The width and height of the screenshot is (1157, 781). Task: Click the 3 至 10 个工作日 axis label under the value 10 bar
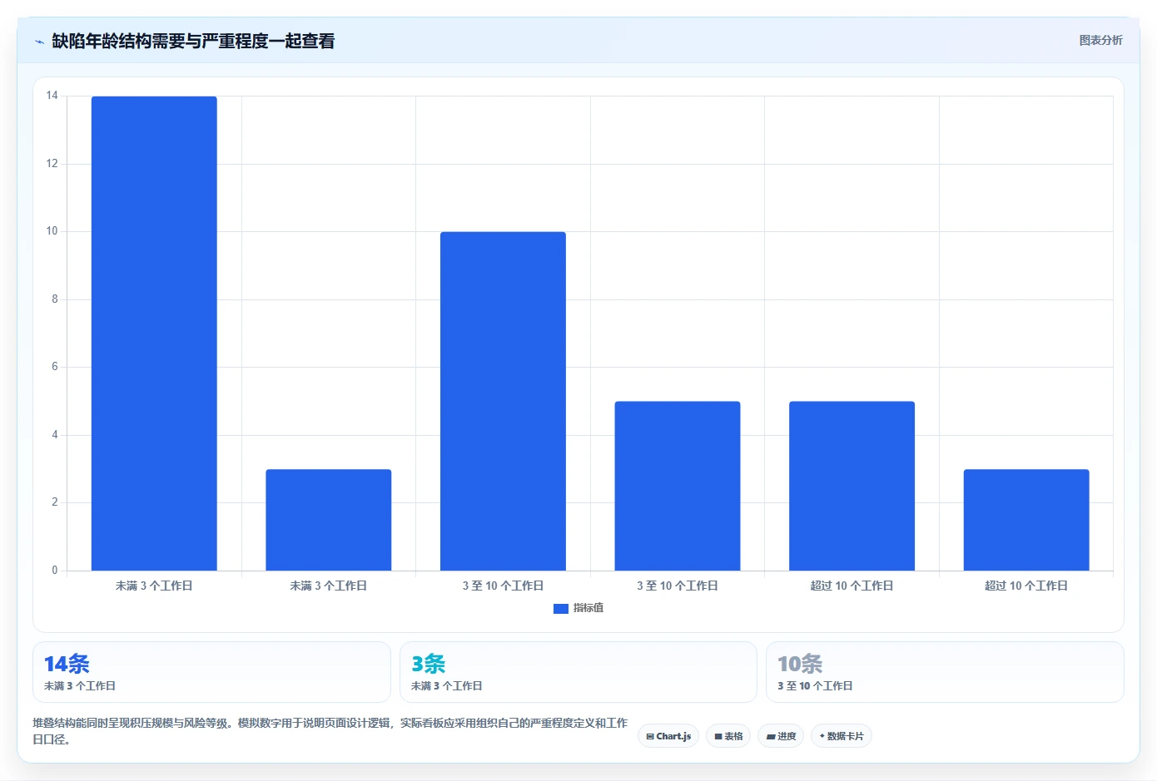(503, 586)
